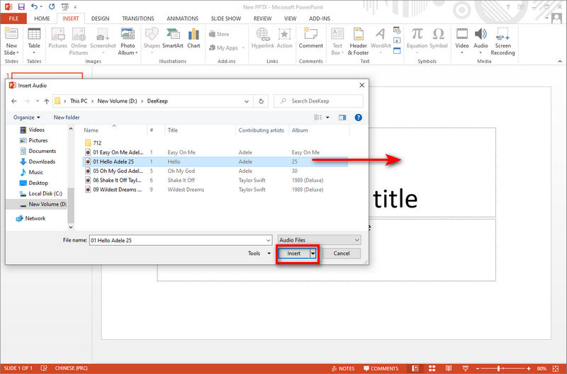The width and height of the screenshot is (567, 374).
Task: Click 'New Volume (D:)' in address path
Action: coord(118,101)
